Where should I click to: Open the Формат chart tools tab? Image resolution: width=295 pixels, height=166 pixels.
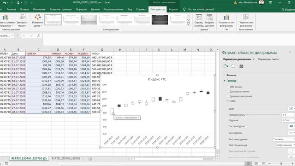[x=173, y=9]
